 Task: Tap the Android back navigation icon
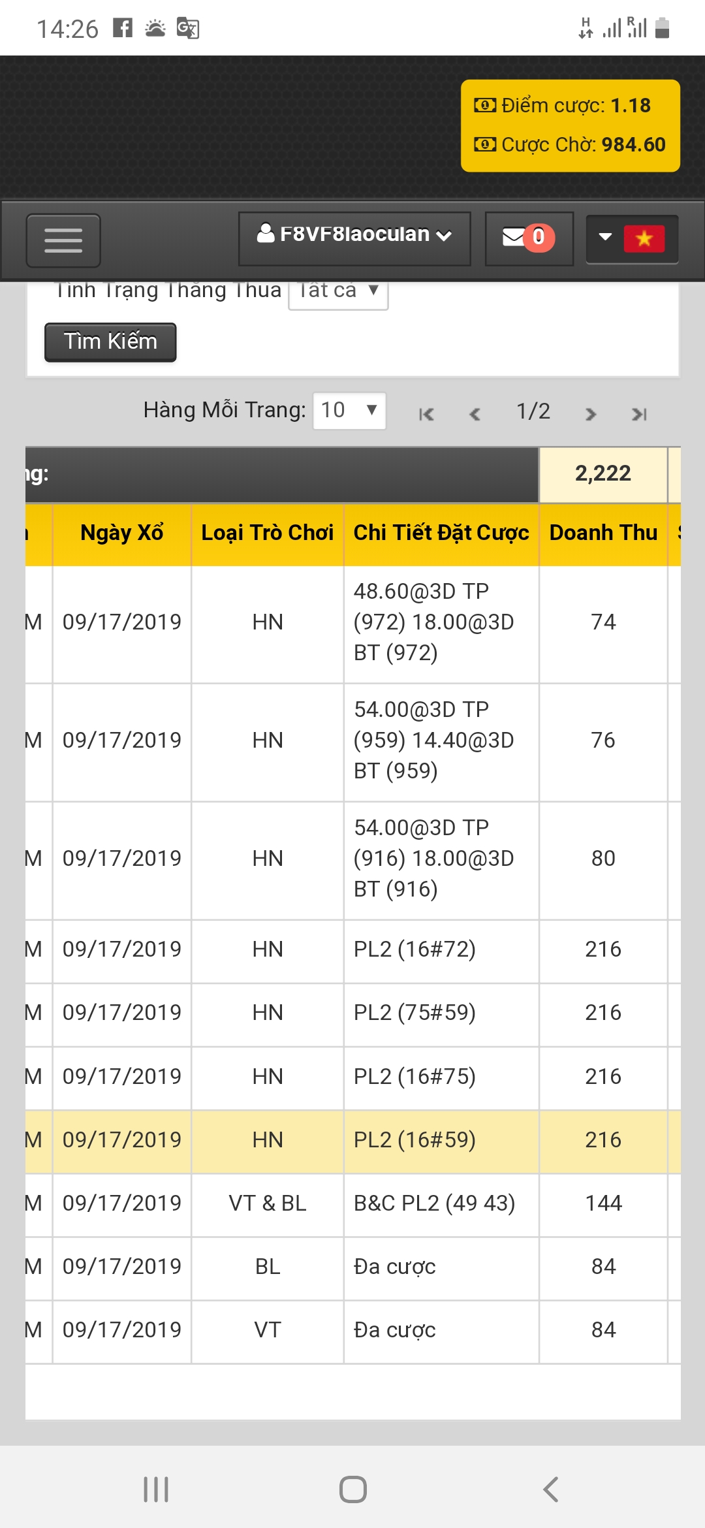[x=550, y=1489]
